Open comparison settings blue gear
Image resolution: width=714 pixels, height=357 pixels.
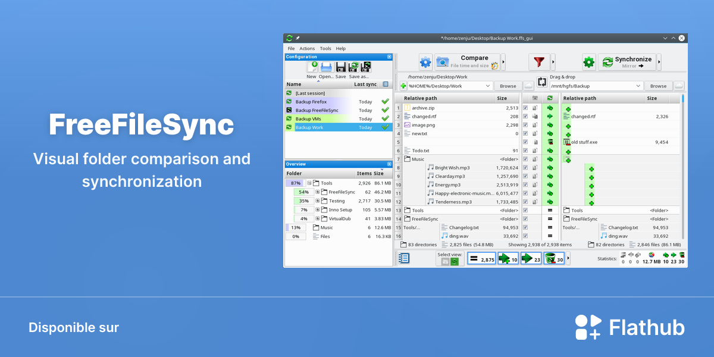coord(425,62)
